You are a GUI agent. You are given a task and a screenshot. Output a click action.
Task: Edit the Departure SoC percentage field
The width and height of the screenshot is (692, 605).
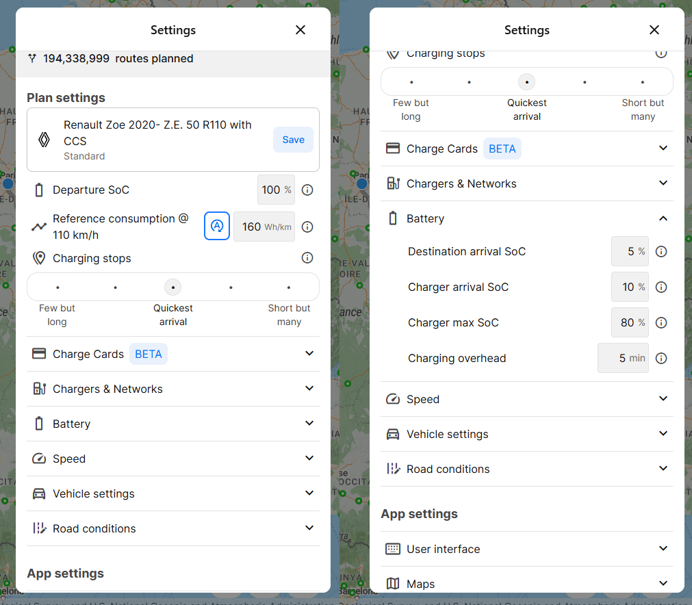click(276, 190)
